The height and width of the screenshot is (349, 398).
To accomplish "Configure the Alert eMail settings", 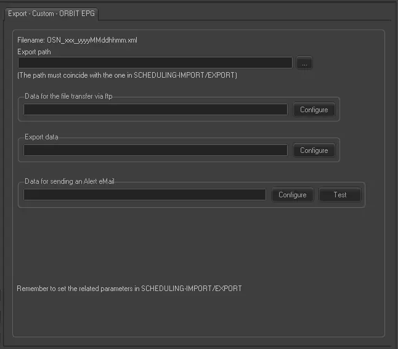I will pyautogui.click(x=292, y=195).
